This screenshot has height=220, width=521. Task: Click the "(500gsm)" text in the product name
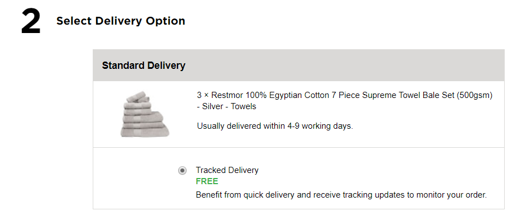(474, 95)
